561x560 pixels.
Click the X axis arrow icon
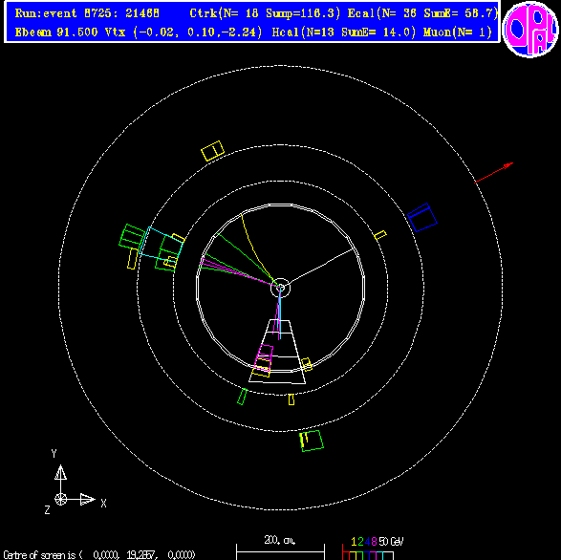(x=87, y=499)
